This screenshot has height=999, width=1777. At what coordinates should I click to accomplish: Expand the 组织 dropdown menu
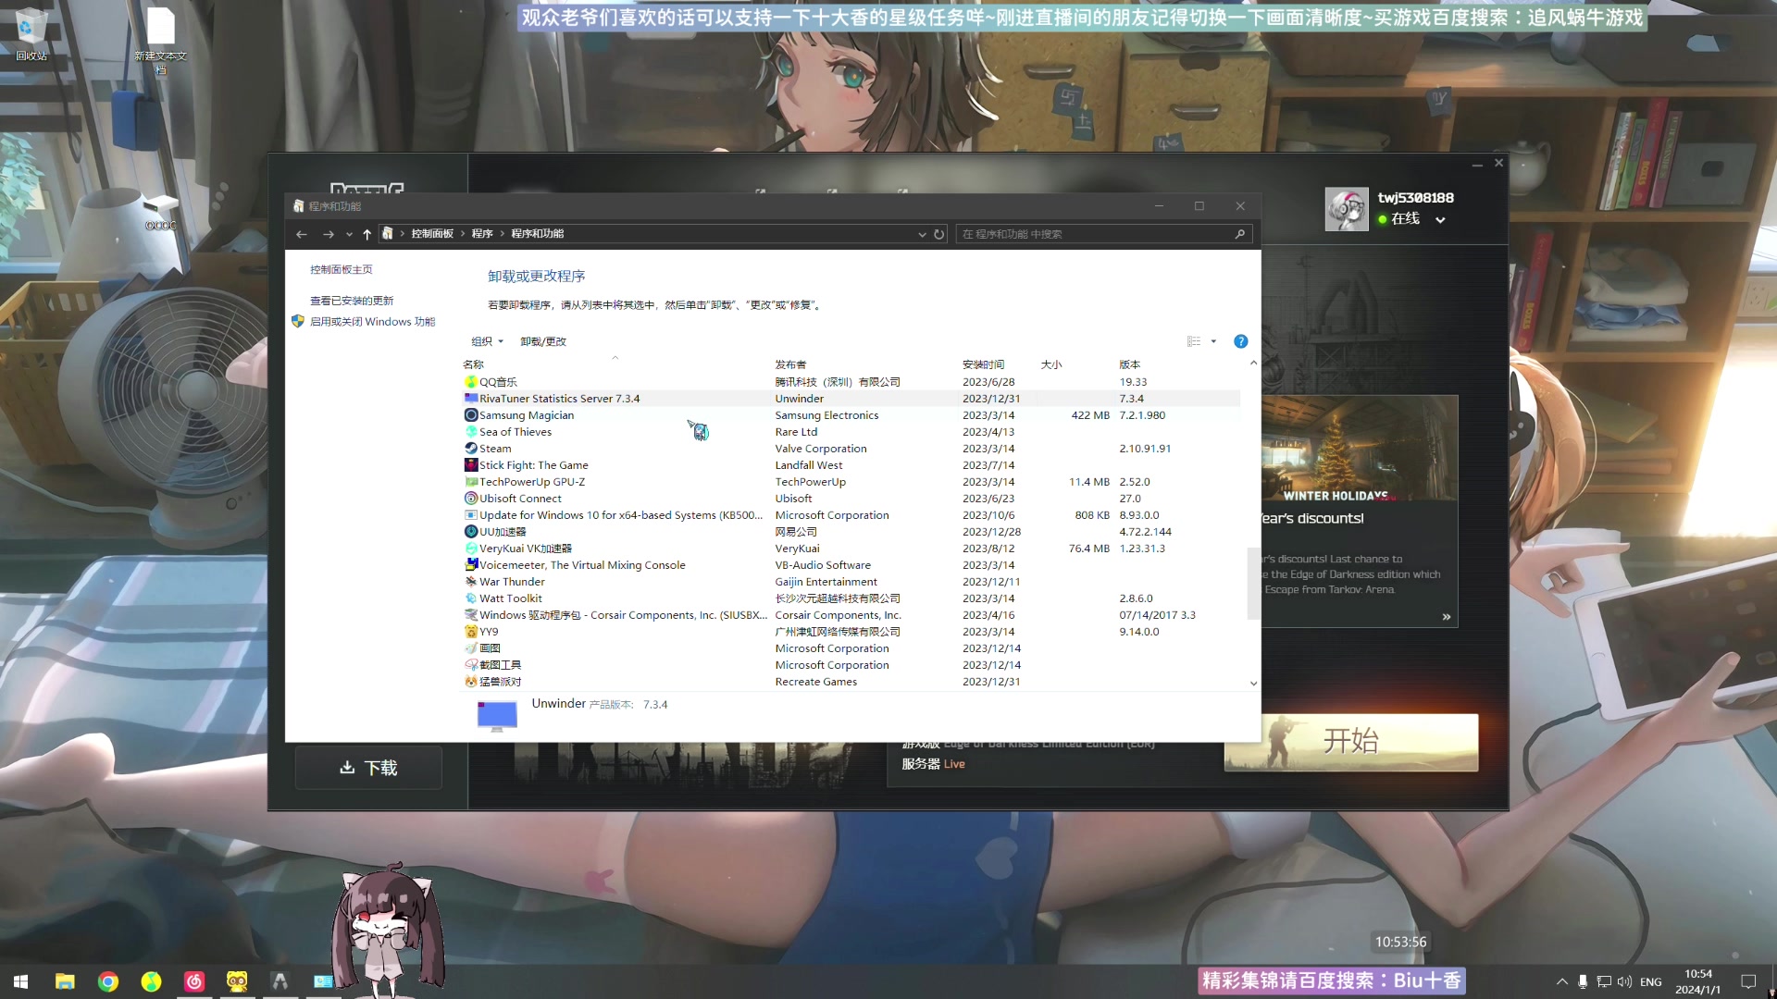pyautogui.click(x=487, y=341)
